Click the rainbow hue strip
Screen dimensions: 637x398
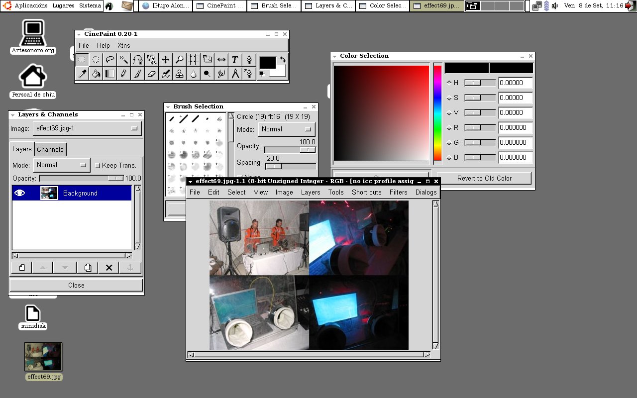coord(437,112)
